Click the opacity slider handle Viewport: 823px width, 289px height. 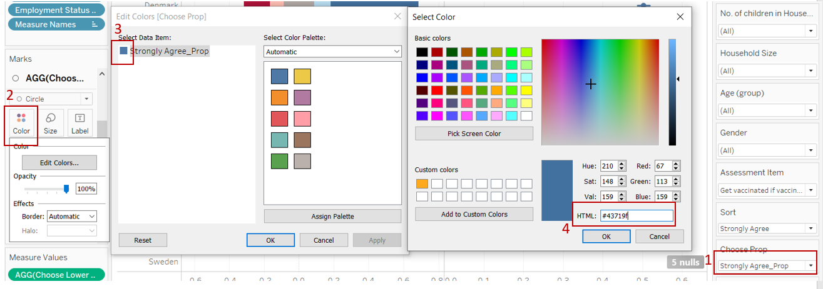(66, 189)
